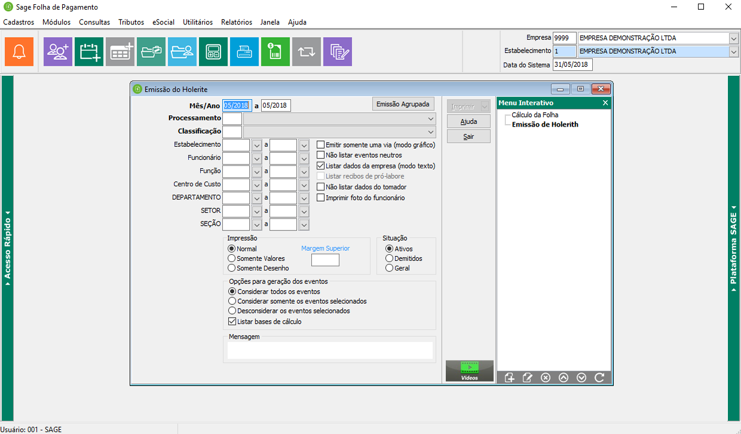Screen dimensions: 741x434
Task: Open the Empresa name dropdown
Action: [734, 38]
